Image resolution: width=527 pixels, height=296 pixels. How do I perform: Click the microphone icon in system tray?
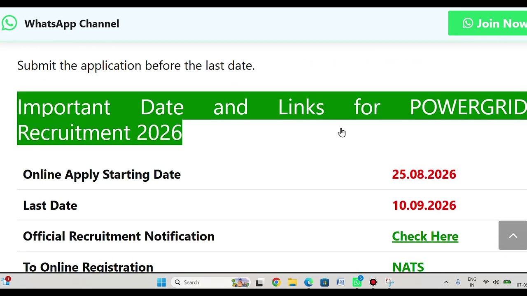[458, 282]
